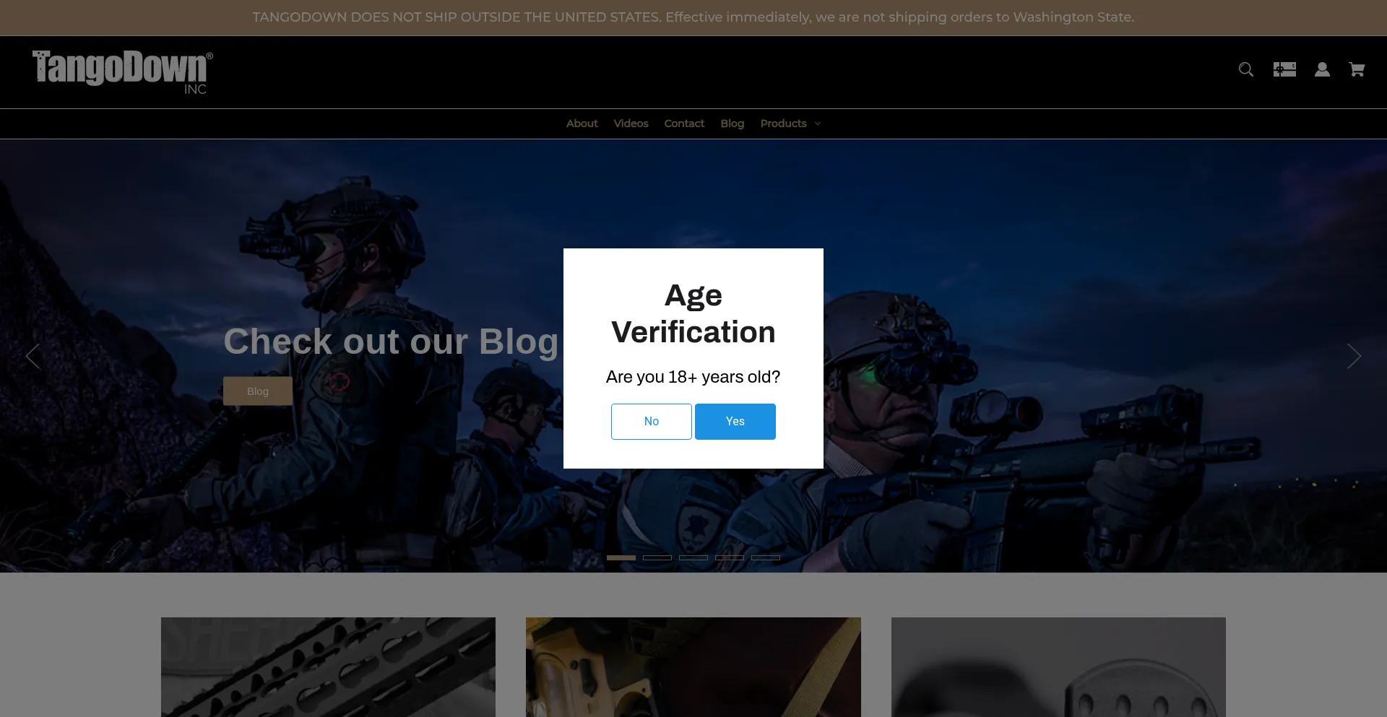Click the next slide arrow
The image size is (1387, 717).
(x=1354, y=357)
